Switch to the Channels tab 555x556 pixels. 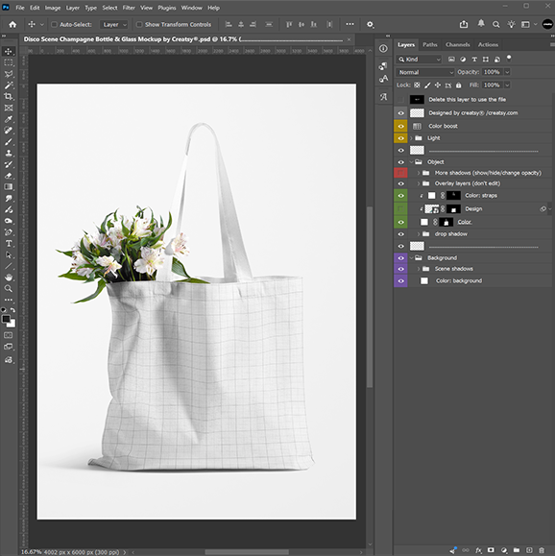click(457, 45)
